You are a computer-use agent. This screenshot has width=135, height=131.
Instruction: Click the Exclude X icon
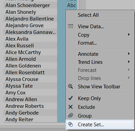tap(71, 107)
